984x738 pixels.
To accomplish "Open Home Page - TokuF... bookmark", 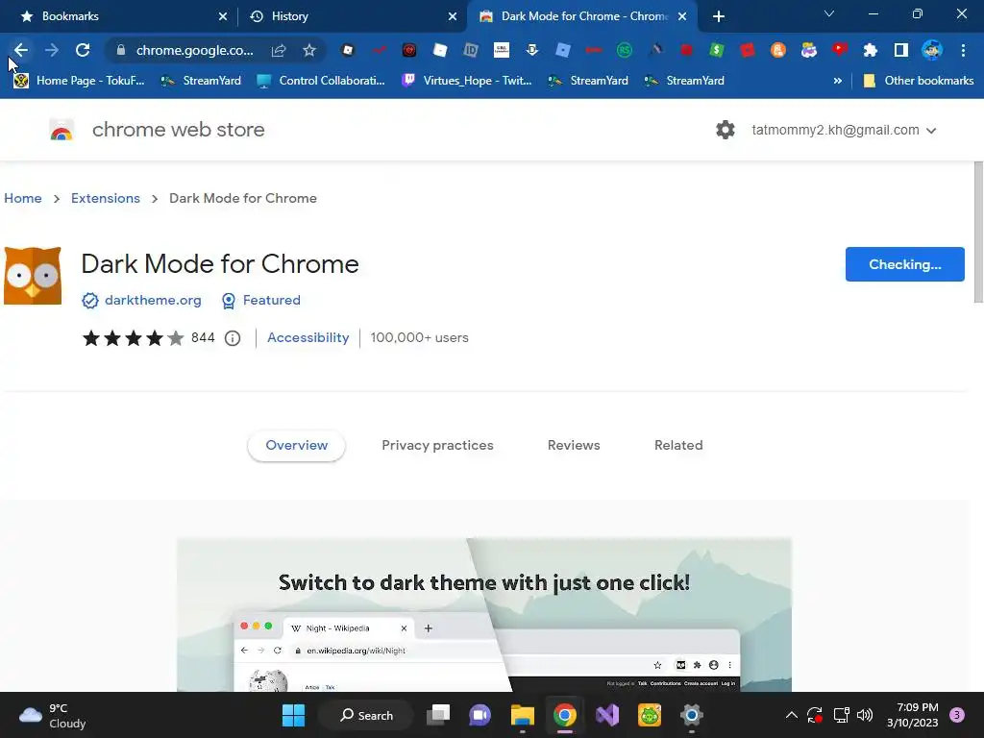I will click(79, 81).
